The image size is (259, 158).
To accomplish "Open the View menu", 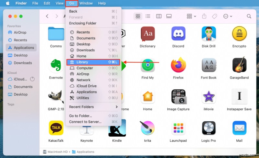I will 60,3.
